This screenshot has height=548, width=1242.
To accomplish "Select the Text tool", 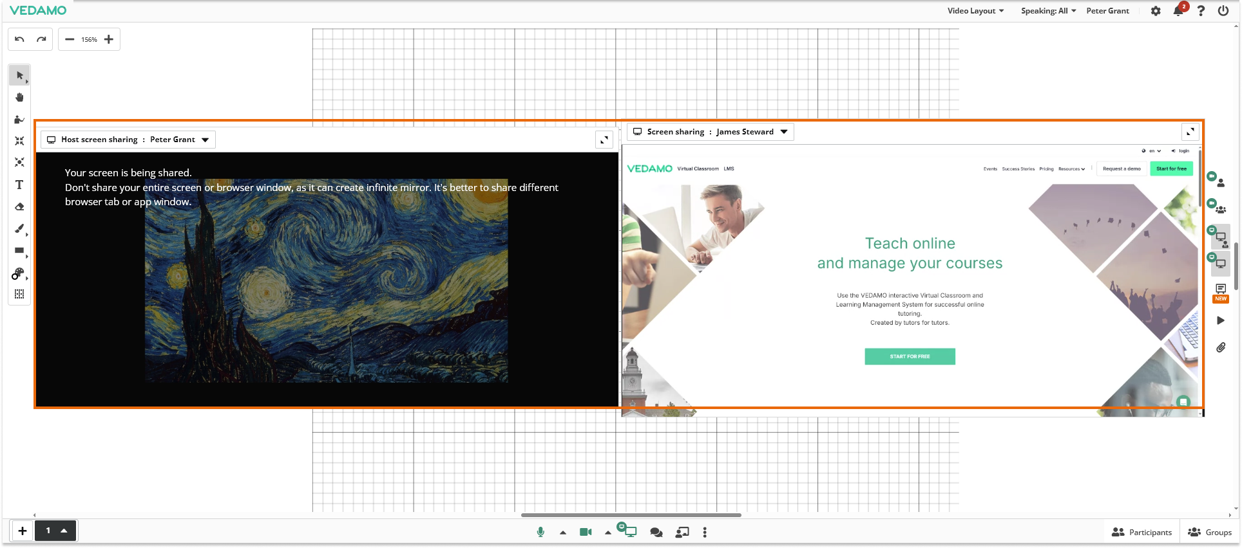I will tap(19, 185).
